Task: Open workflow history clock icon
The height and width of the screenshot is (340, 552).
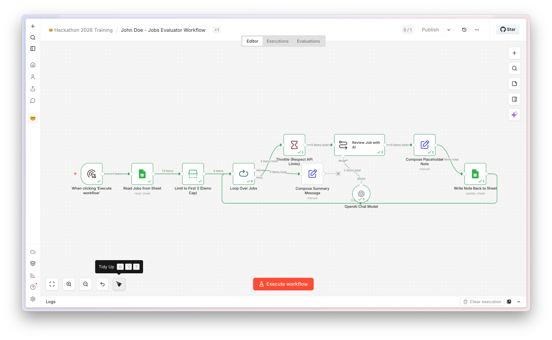Action: point(464,30)
